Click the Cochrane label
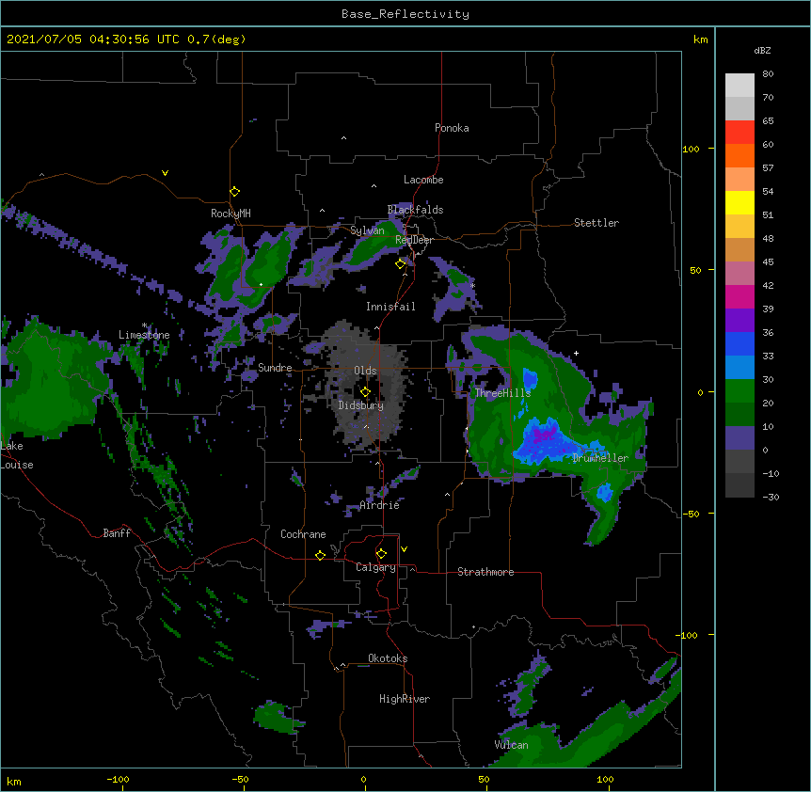The image size is (811, 792). pyautogui.click(x=303, y=534)
